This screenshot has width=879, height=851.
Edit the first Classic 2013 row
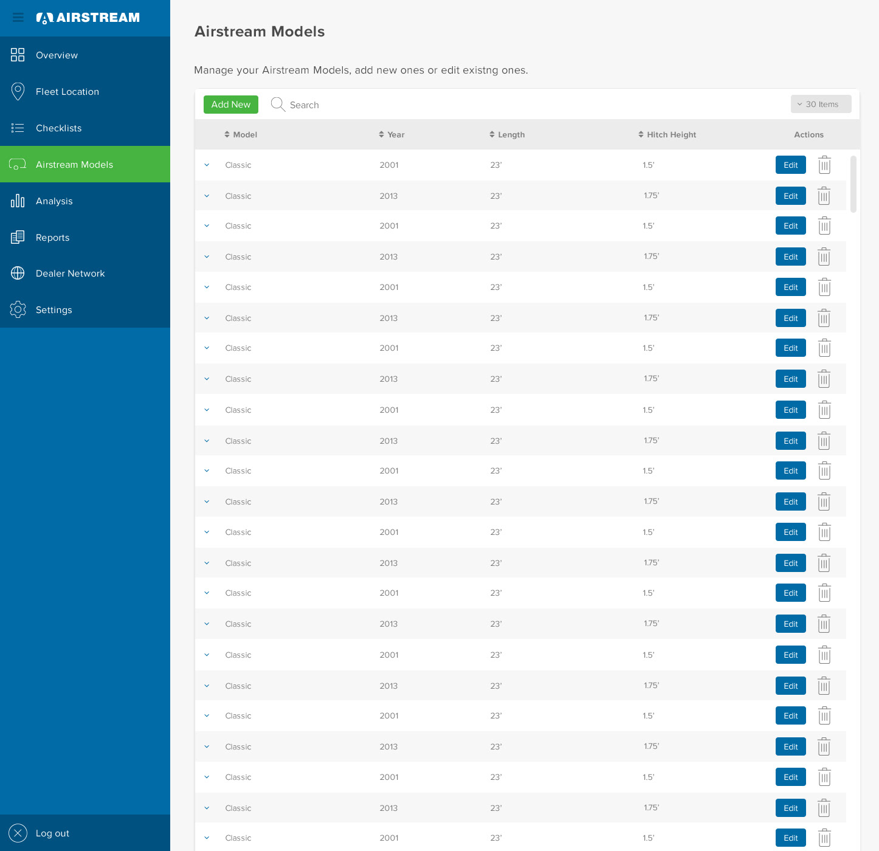(x=791, y=196)
